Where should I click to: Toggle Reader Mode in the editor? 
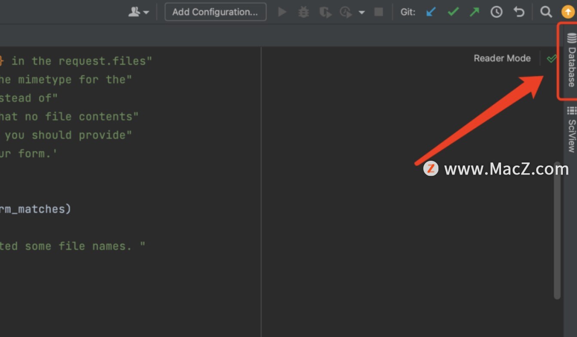[502, 58]
